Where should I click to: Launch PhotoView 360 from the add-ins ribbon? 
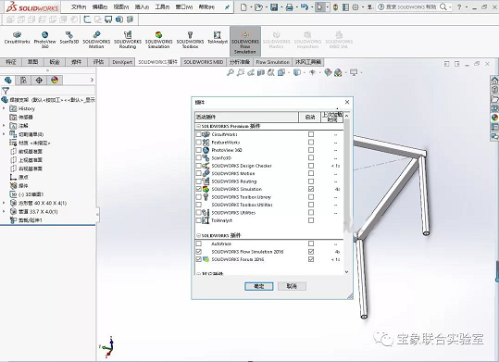pos(44,40)
